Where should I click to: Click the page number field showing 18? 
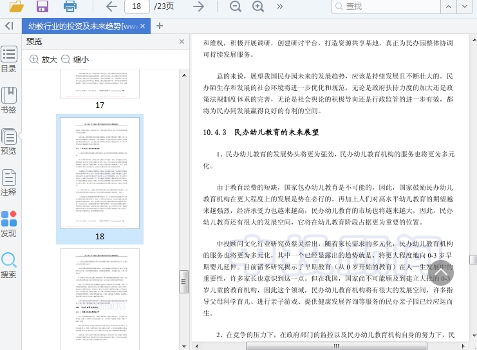point(137,6)
